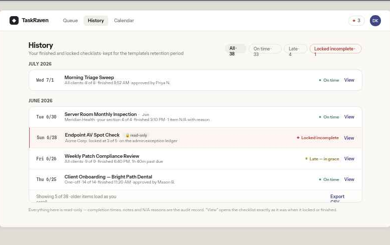Click the Fri 6/26 date

point(46,158)
